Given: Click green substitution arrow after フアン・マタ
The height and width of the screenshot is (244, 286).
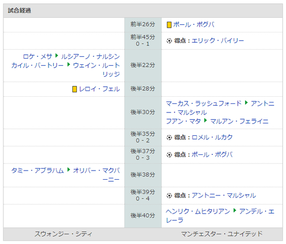Looking at the screenshot, I should click(x=205, y=121).
